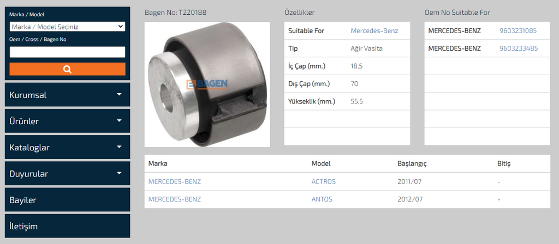
Task: Click MERCEDES-BENZ link in ANTOS row
Action: [175, 199]
